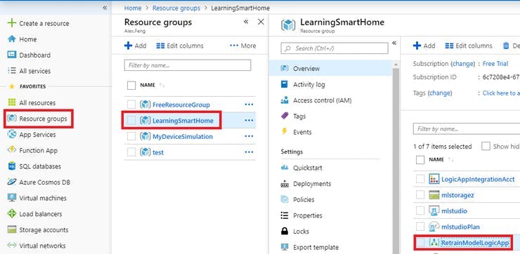Open the Free Trial subscription link
This screenshot has height=254, width=520.
click(x=495, y=64)
